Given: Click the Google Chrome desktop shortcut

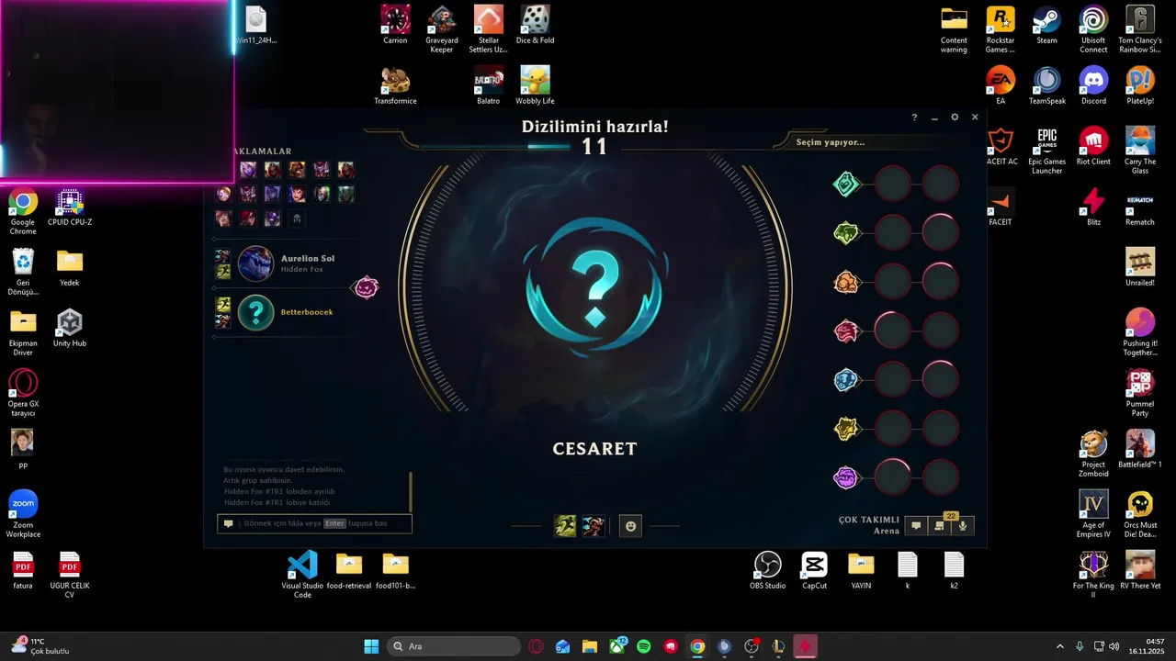Looking at the screenshot, I should [x=23, y=211].
